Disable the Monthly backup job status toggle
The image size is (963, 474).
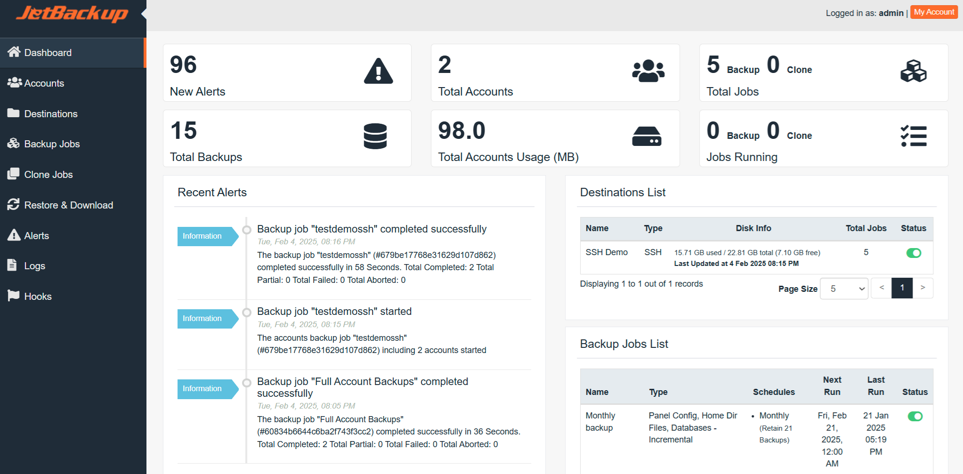[915, 416]
